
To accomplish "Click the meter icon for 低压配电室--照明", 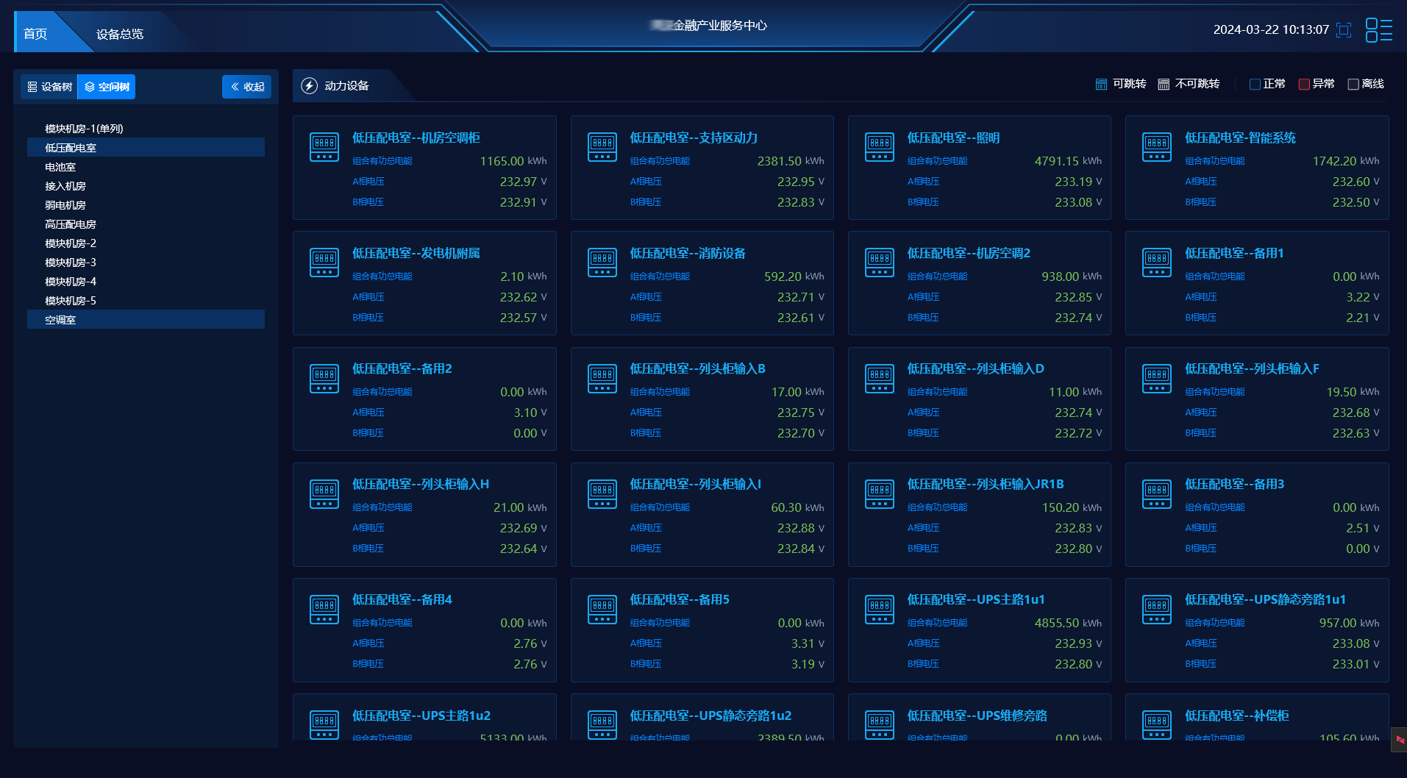I will 879,147.
